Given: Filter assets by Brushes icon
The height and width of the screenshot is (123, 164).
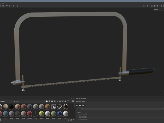Looking at the screenshot, I should click(x=57, y=101).
